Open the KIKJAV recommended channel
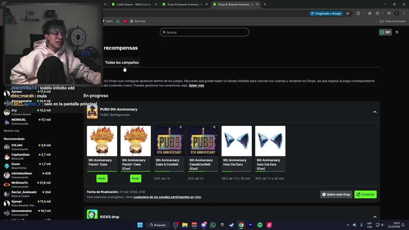The width and height of the screenshot is (409, 230). pos(27,147)
